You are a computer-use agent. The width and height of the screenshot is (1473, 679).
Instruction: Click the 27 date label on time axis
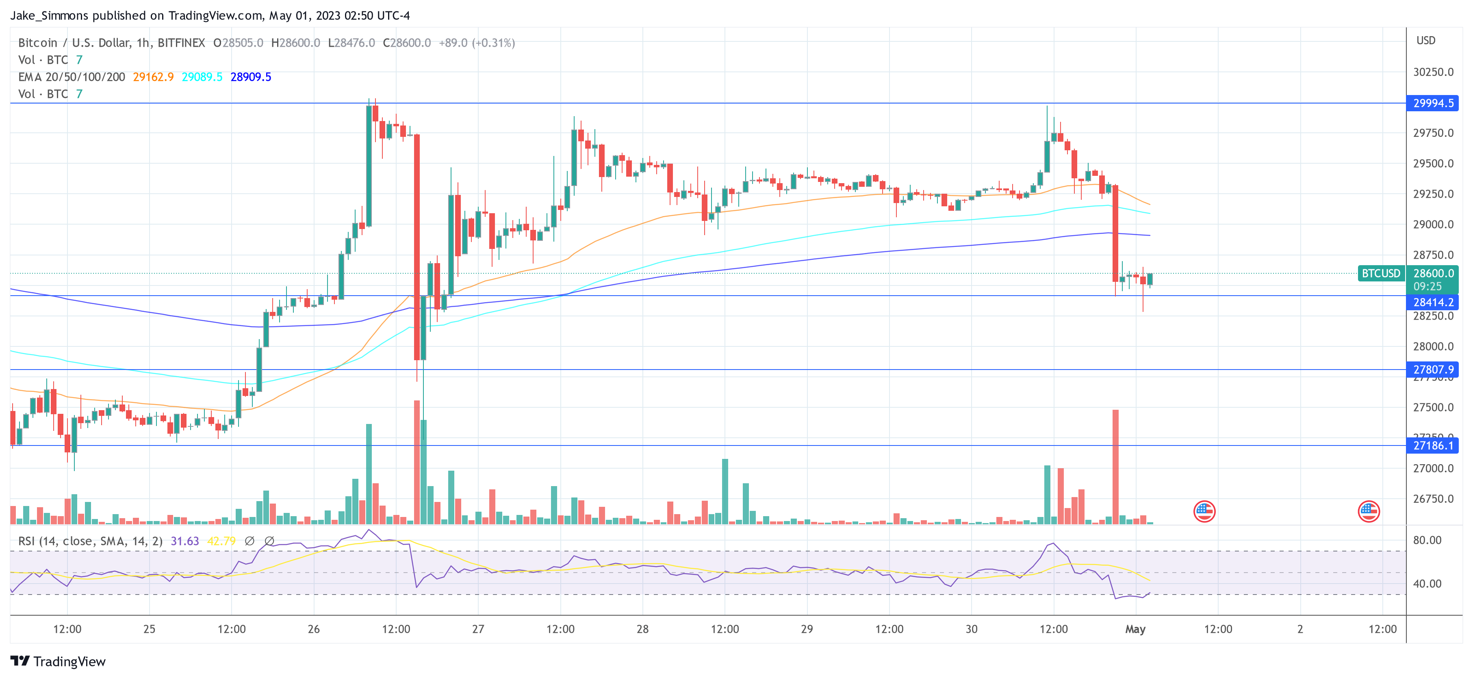[478, 629]
